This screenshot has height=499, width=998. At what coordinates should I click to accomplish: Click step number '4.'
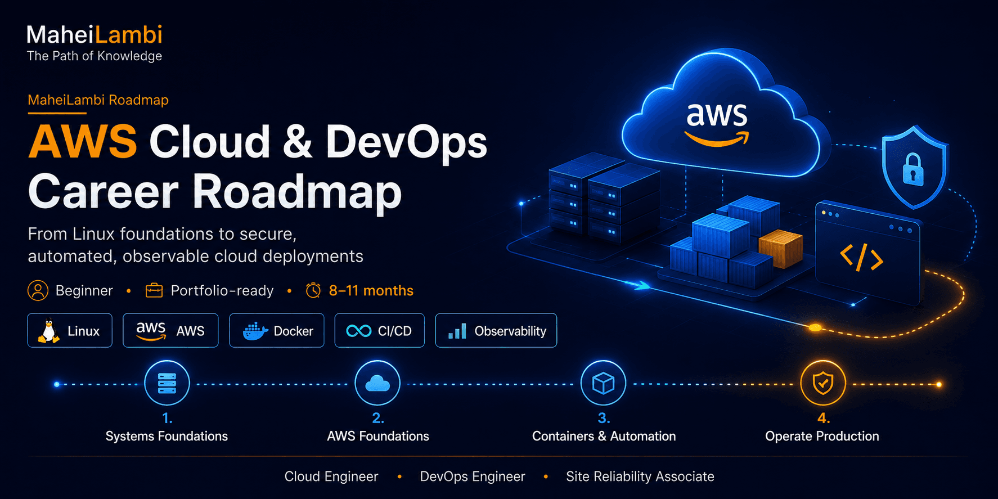click(824, 418)
